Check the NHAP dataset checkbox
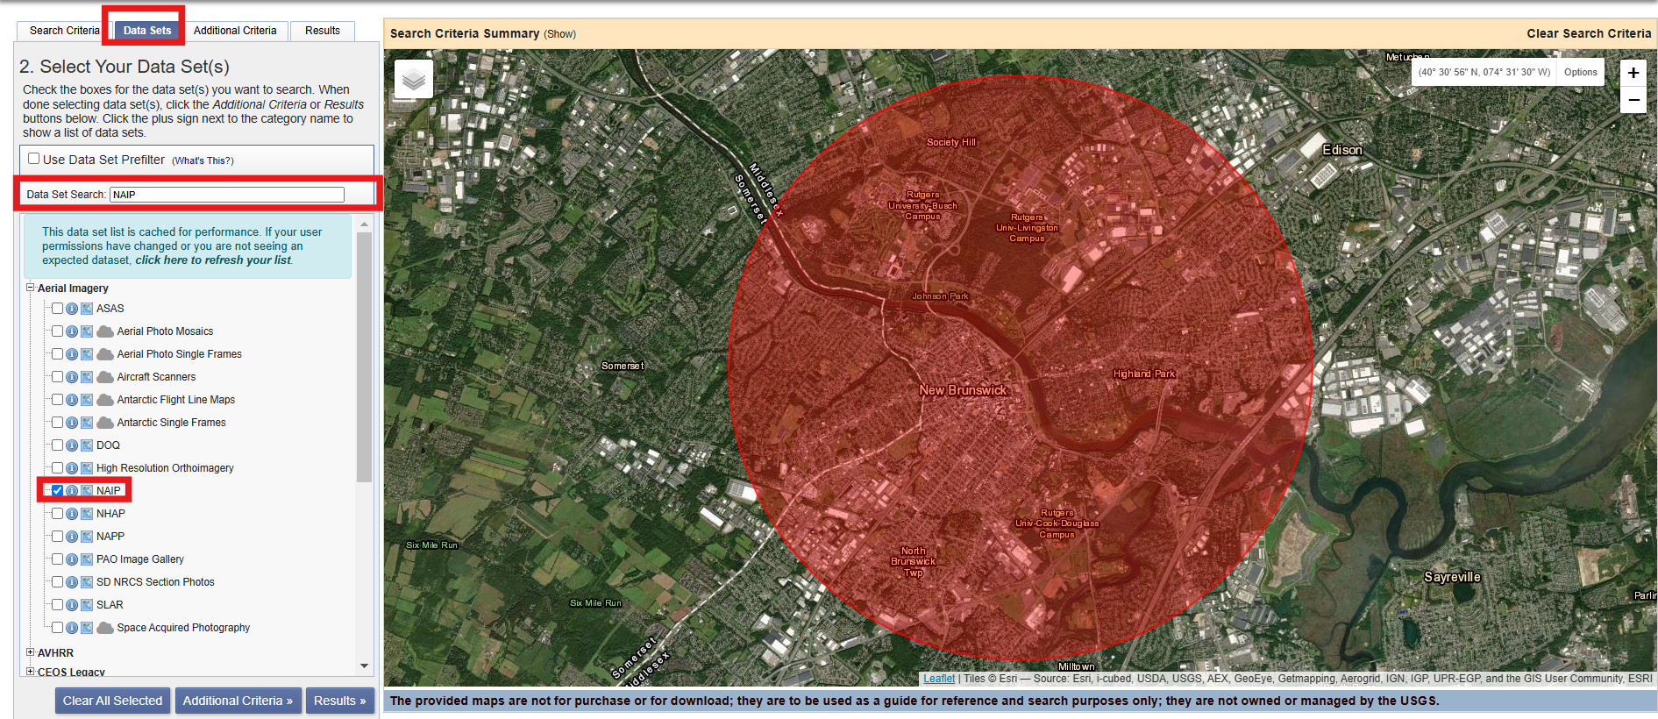 coord(57,514)
